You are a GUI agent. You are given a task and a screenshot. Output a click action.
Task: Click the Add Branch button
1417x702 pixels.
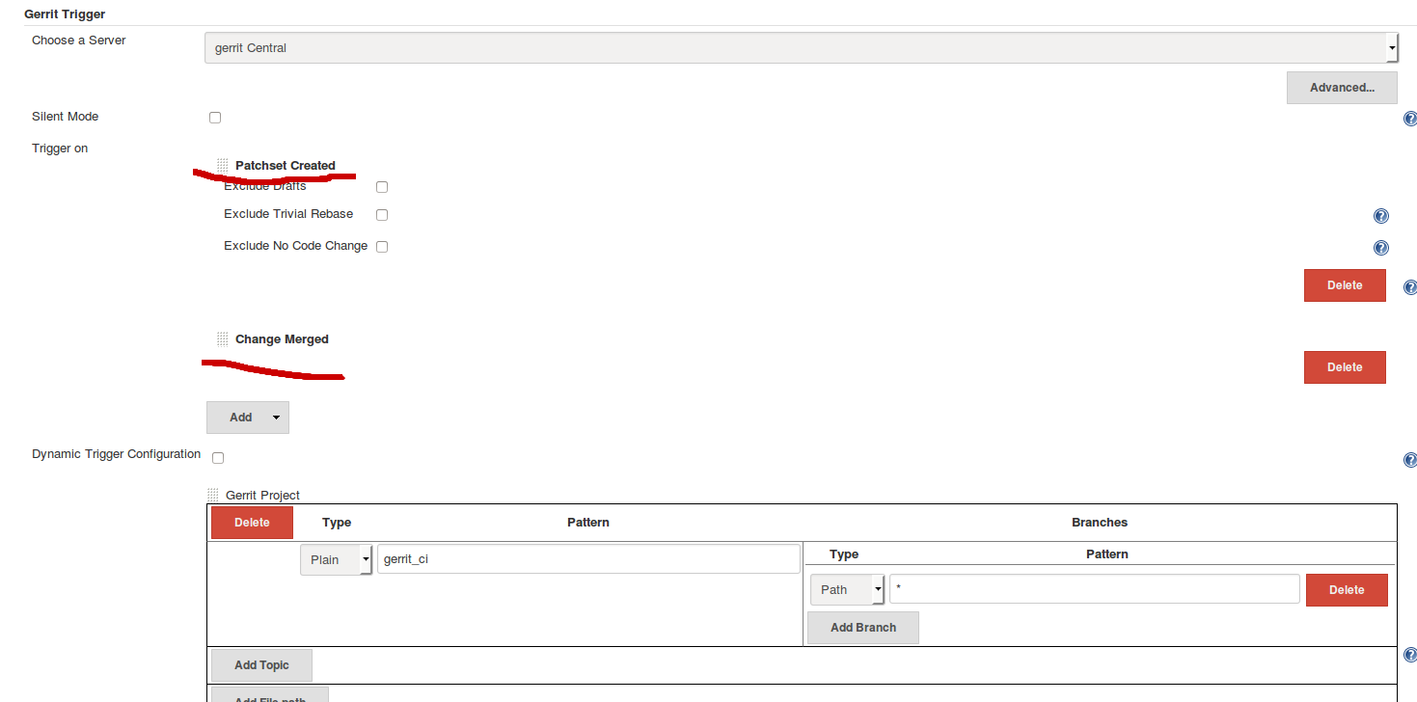(863, 628)
